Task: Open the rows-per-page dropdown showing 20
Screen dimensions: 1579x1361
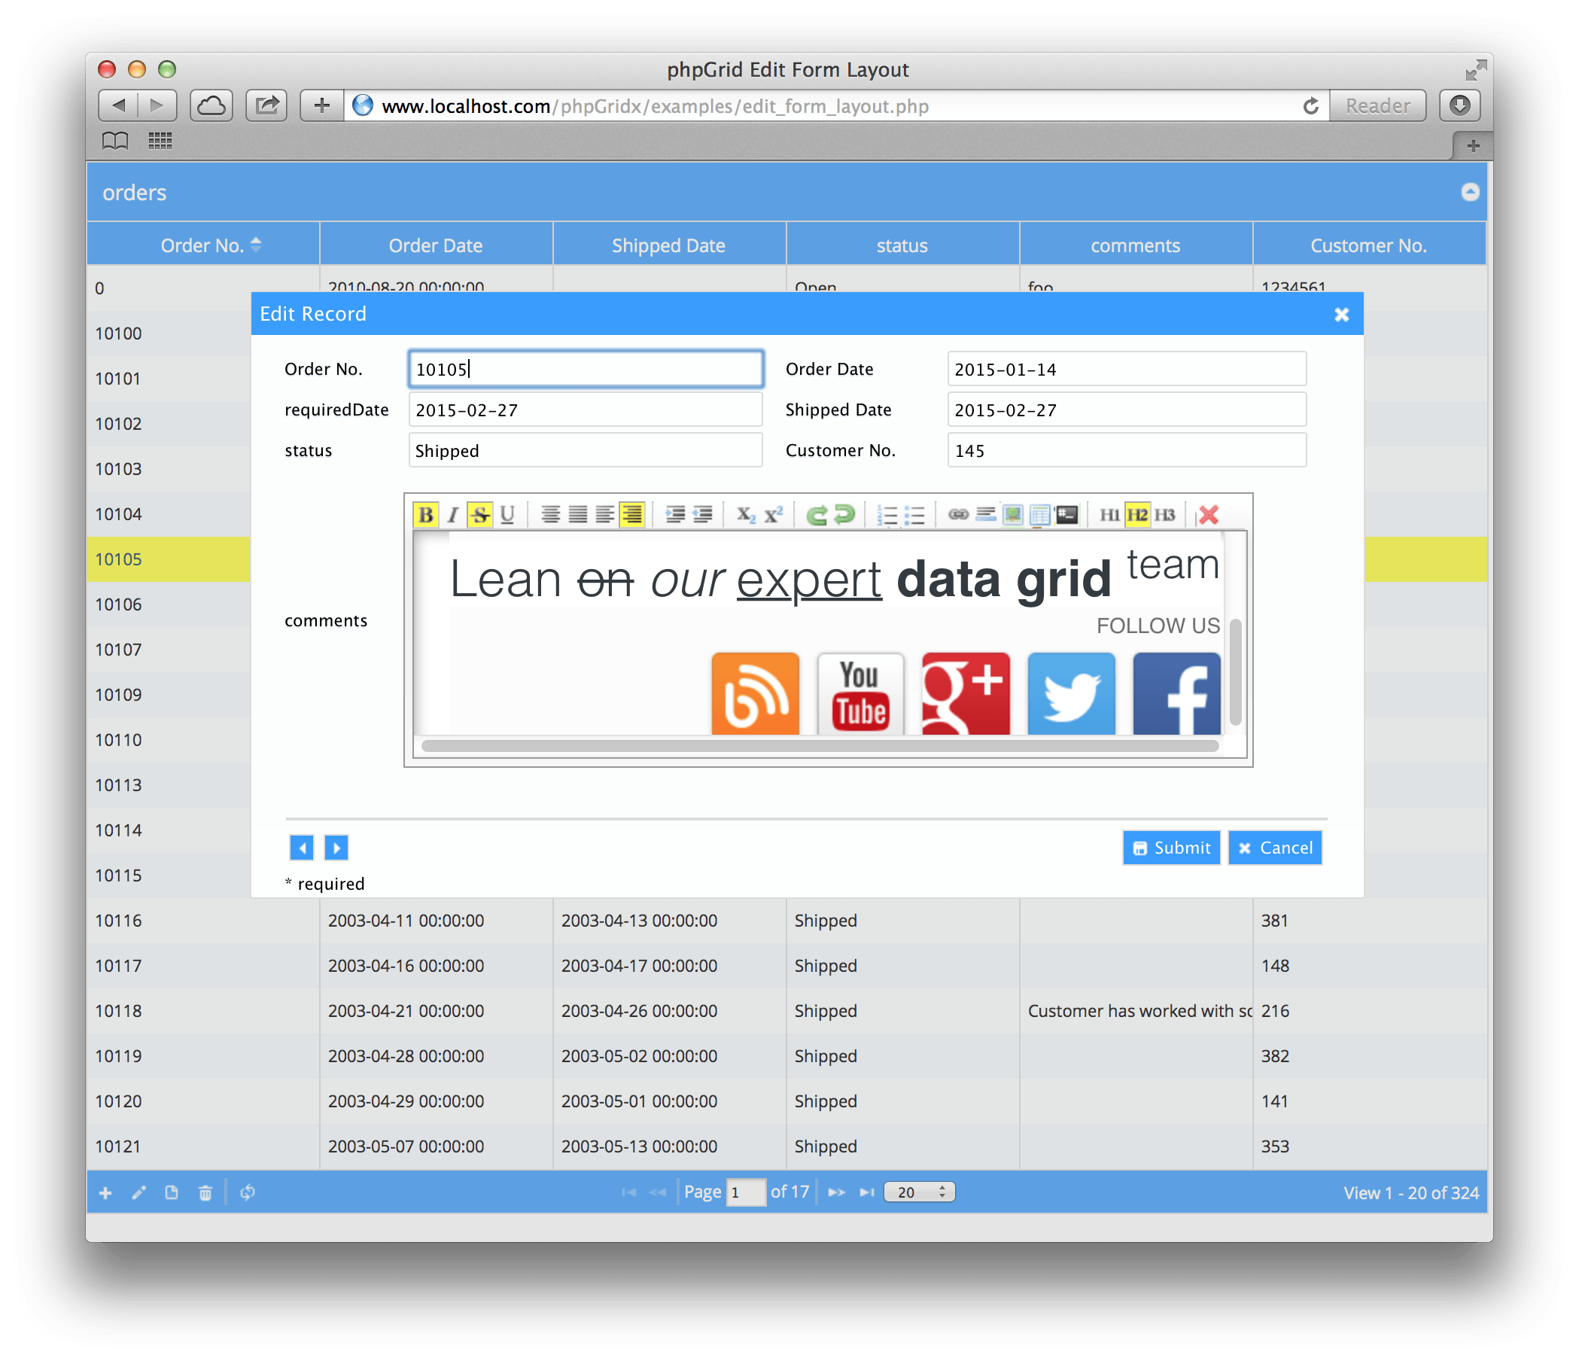Action: (919, 1192)
